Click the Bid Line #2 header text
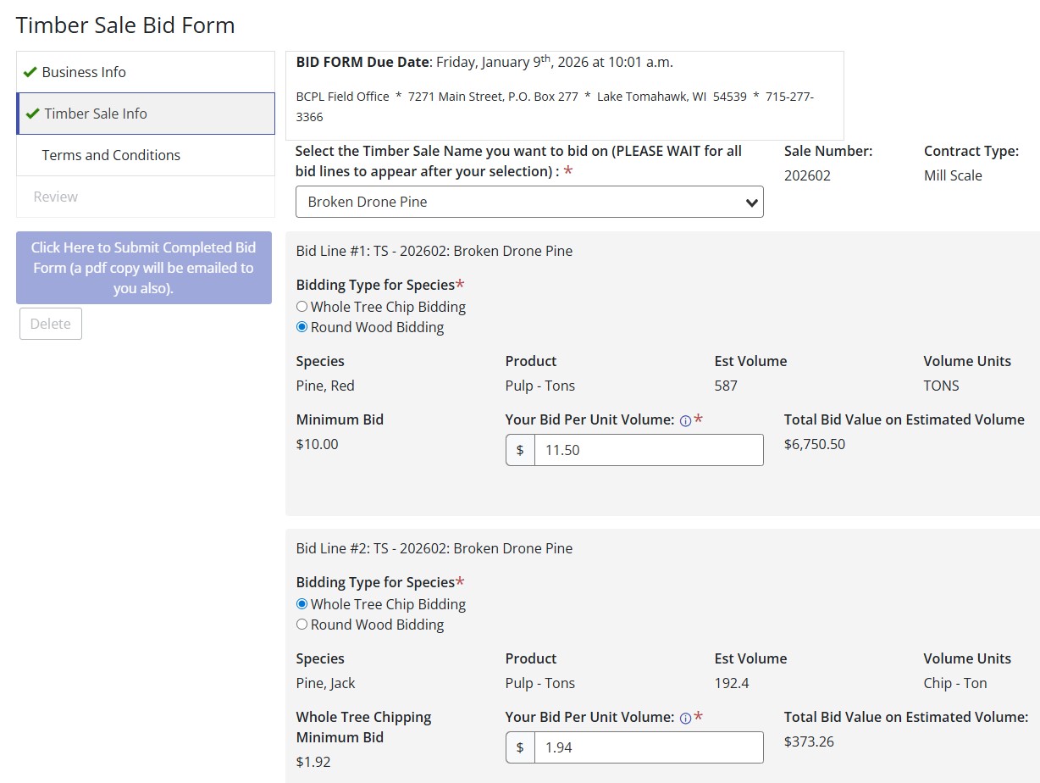The width and height of the screenshot is (1040, 783). 434,548
